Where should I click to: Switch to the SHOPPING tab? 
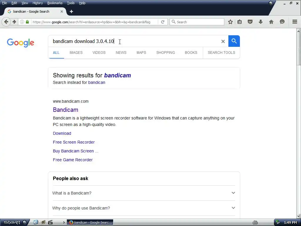coord(166,53)
